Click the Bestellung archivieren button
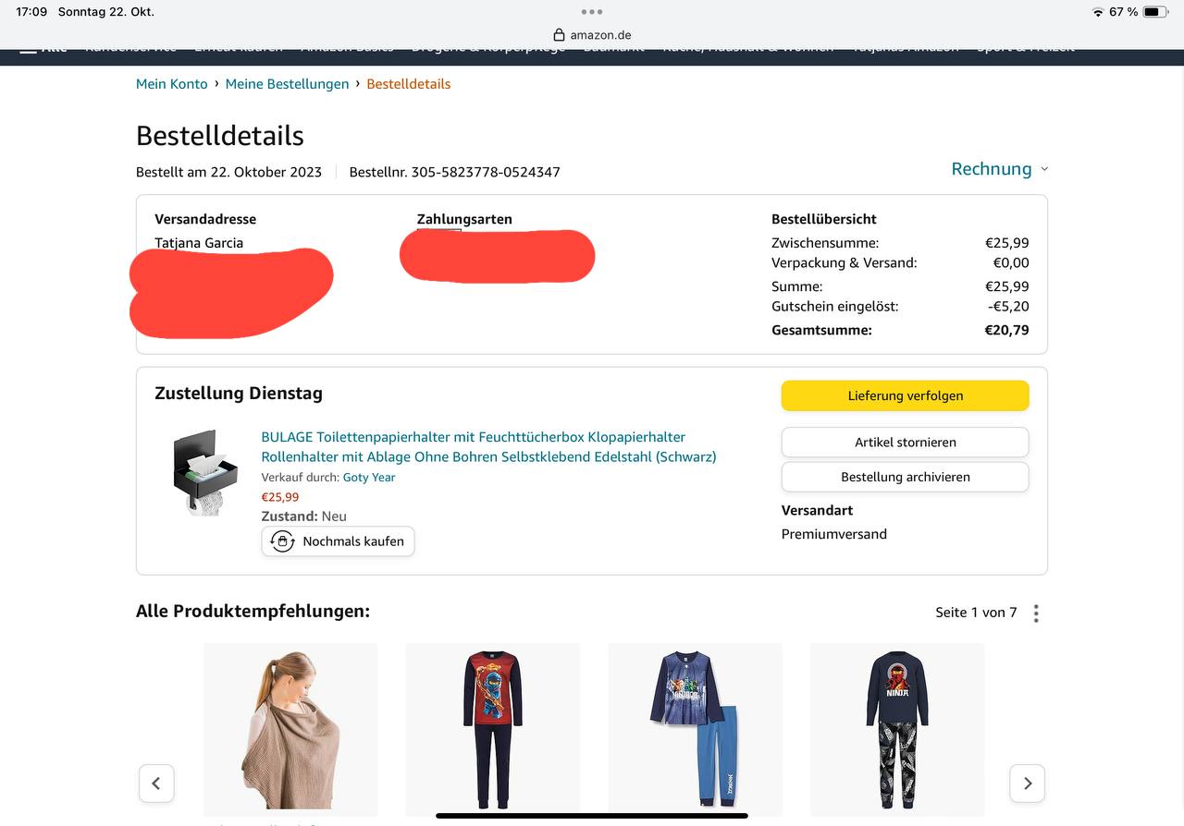The width and height of the screenshot is (1184, 826). click(906, 478)
